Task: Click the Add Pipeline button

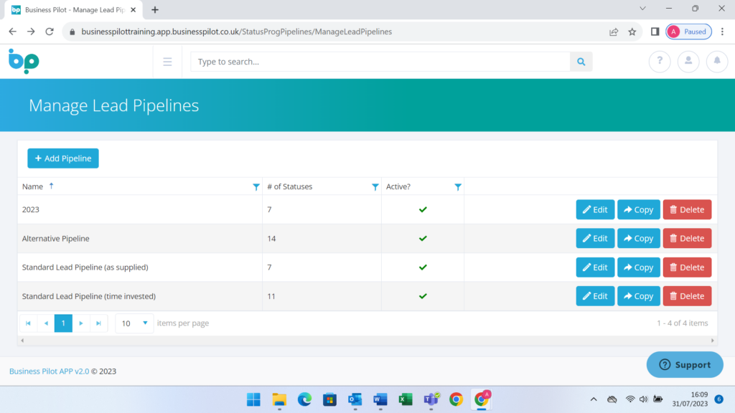Action: 63,158
